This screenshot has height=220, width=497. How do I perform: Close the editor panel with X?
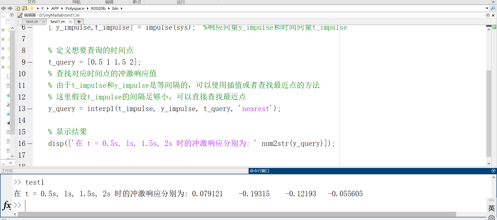tap(493, 15)
